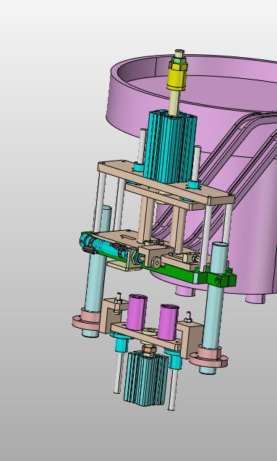
Task: Select the right cyan bushing on upper plate
Action: point(194,185)
